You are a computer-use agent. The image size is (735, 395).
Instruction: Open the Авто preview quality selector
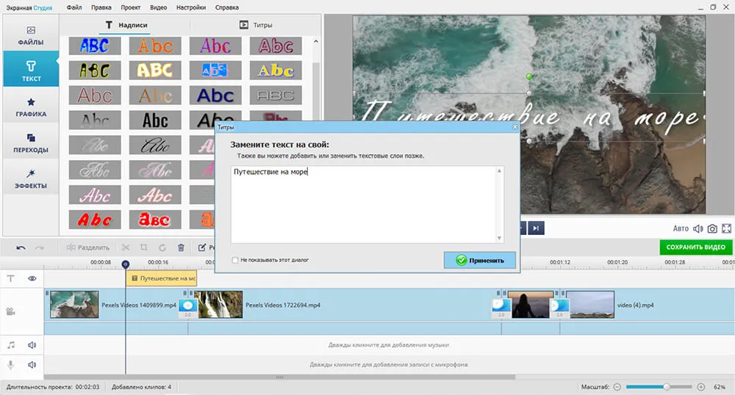[x=681, y=228]
